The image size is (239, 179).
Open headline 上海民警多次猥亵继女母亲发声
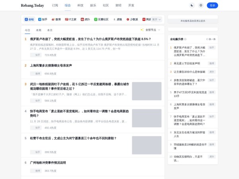pos(51,66)
